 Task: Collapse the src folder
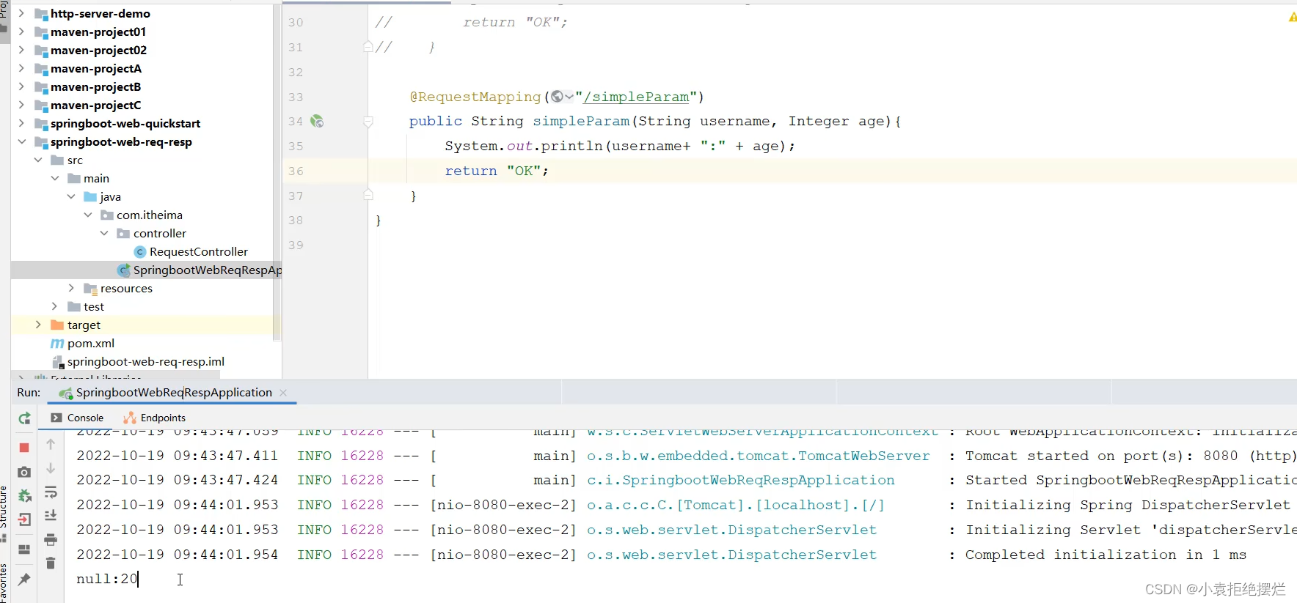pos(38,160)
